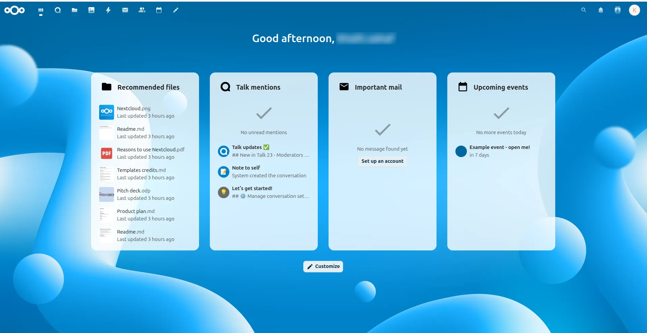Open the Calendar app icon
This screenshot has width=647, height=333.
[x=159, y=10]
